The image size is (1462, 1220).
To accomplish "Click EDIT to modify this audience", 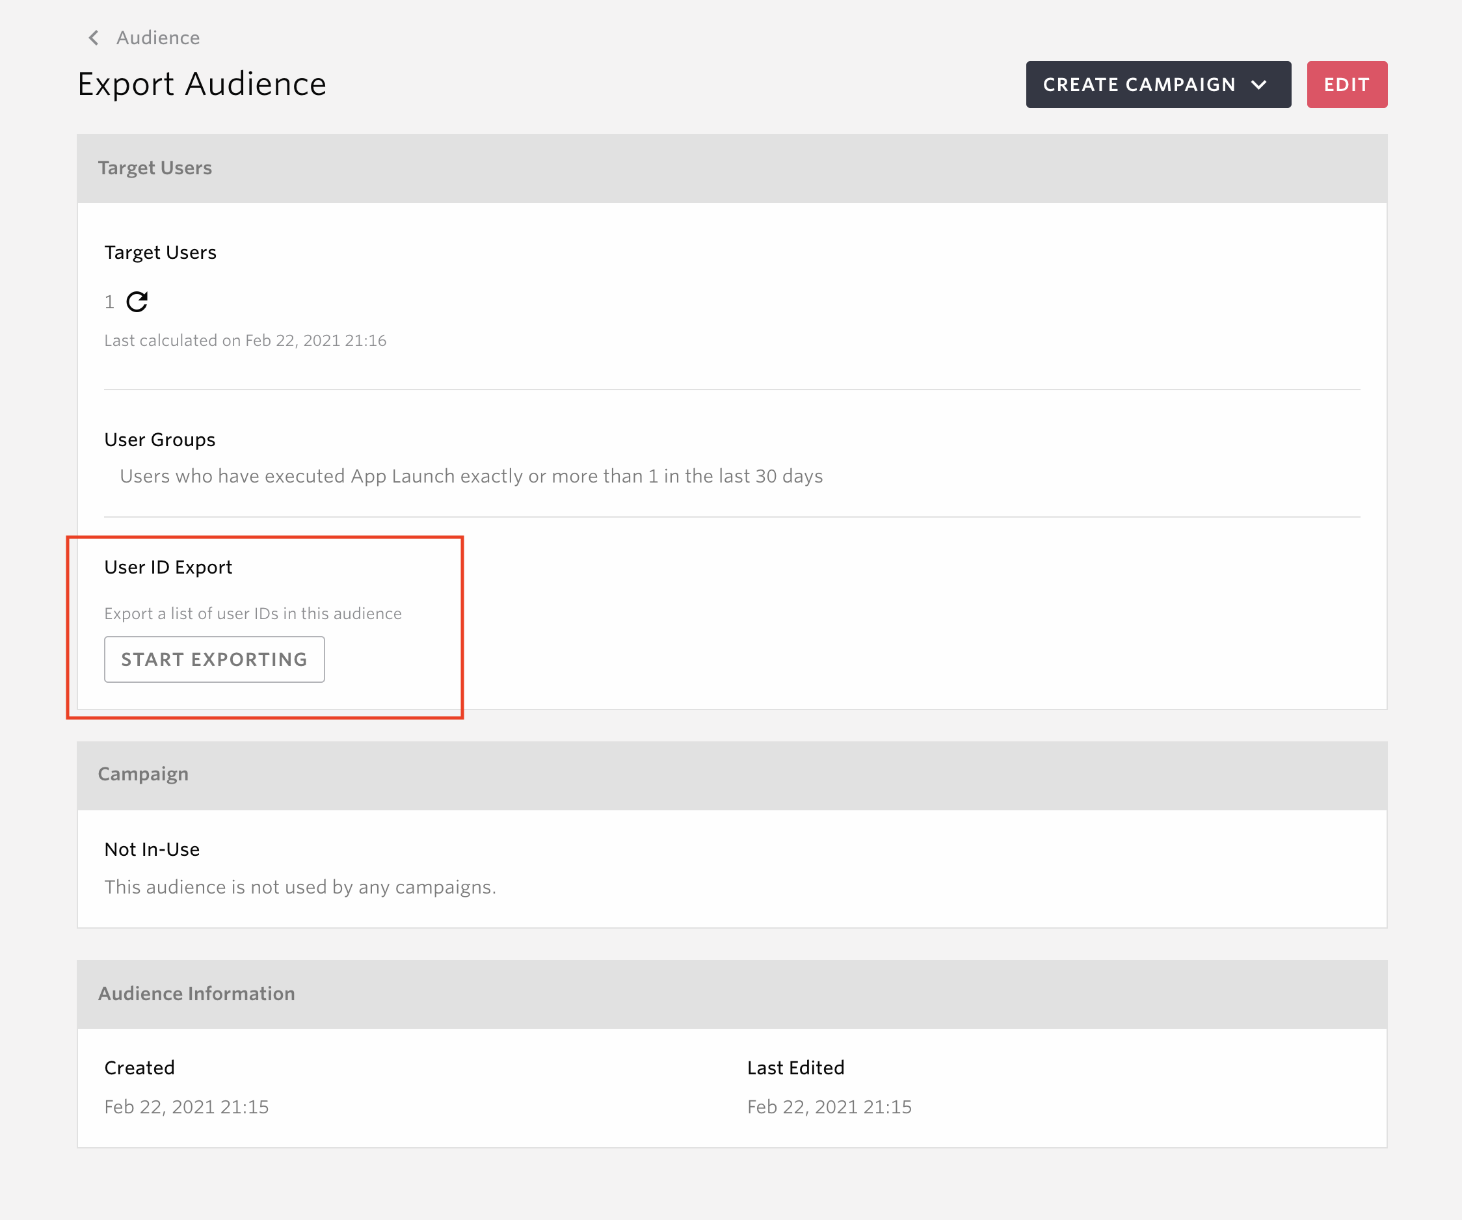I will coord(1348,84).
